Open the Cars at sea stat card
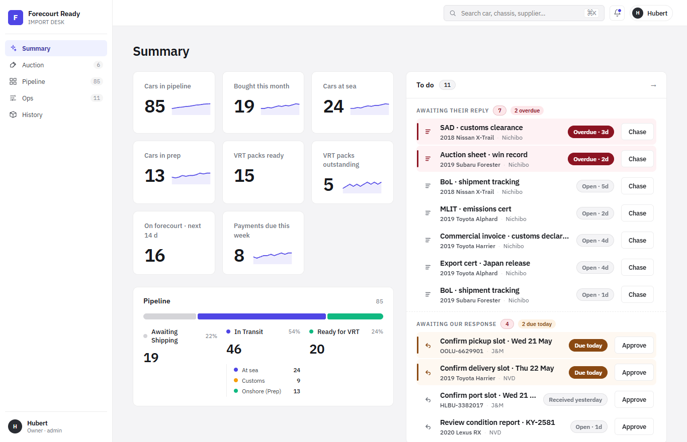The height and width of the screenshot is (442, 687). click(x=353, y=102)
